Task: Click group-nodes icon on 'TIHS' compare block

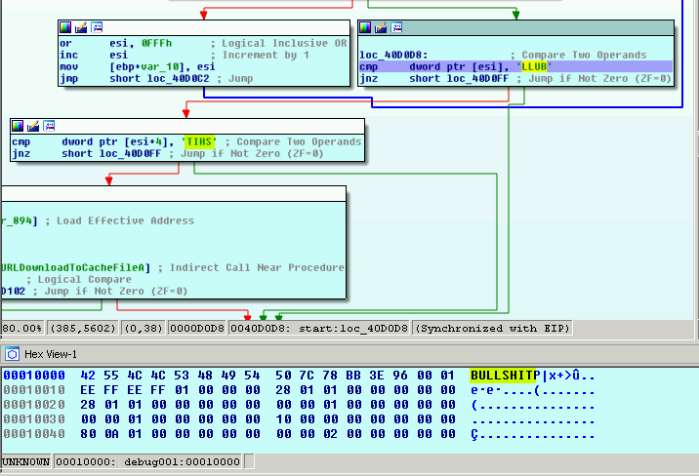Action: (49, 126)
